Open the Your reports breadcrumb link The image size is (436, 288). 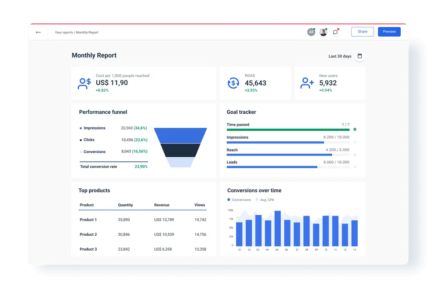point(64,32)
